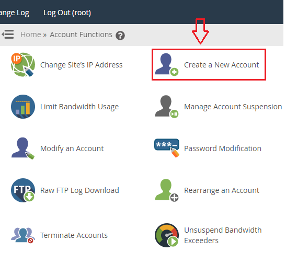
Task: Go to Home in the breadcrumb
Action: 31,35
